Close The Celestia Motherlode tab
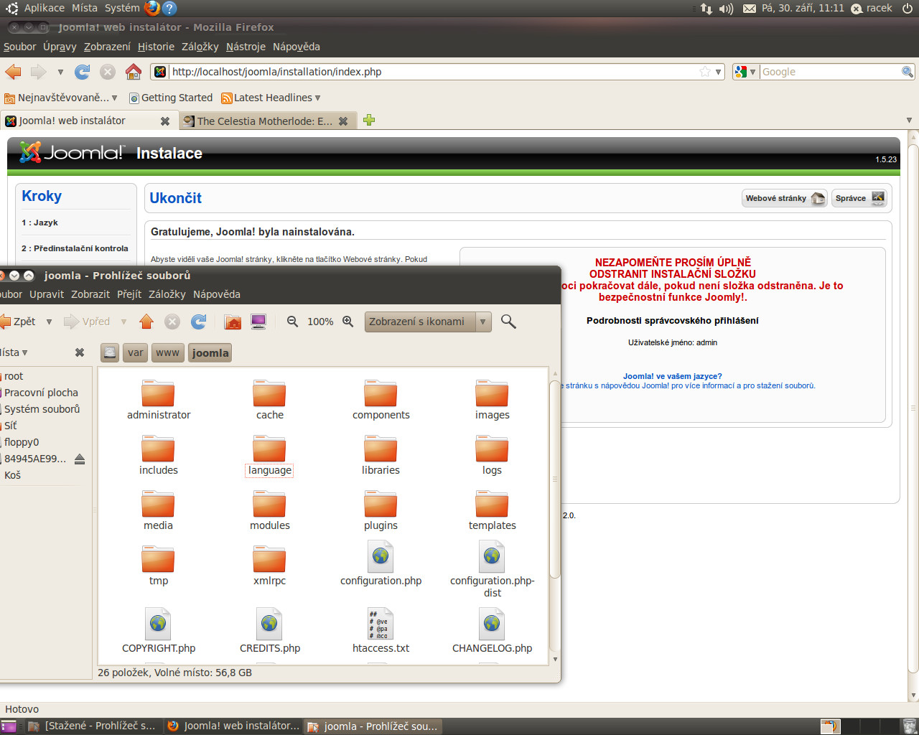 coord(343,121)
